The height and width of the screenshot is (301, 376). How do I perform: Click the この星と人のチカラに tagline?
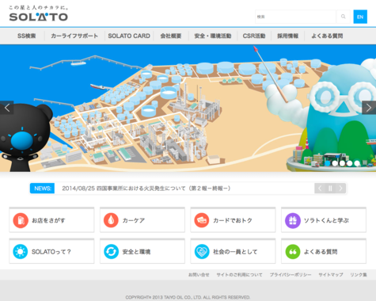click(39, 8)
